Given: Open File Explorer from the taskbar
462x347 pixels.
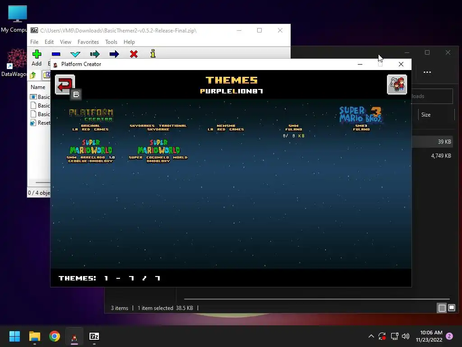Looking at the screenshot, I should (x=34, y=336).
